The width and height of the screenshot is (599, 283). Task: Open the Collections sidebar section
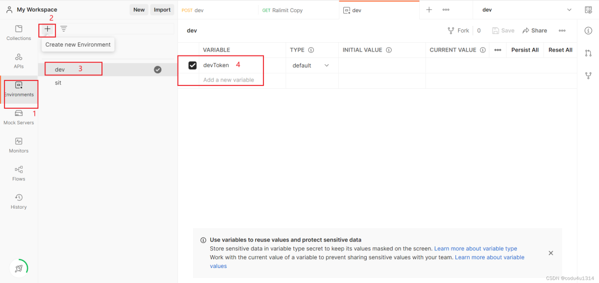[x=19, y=33]
